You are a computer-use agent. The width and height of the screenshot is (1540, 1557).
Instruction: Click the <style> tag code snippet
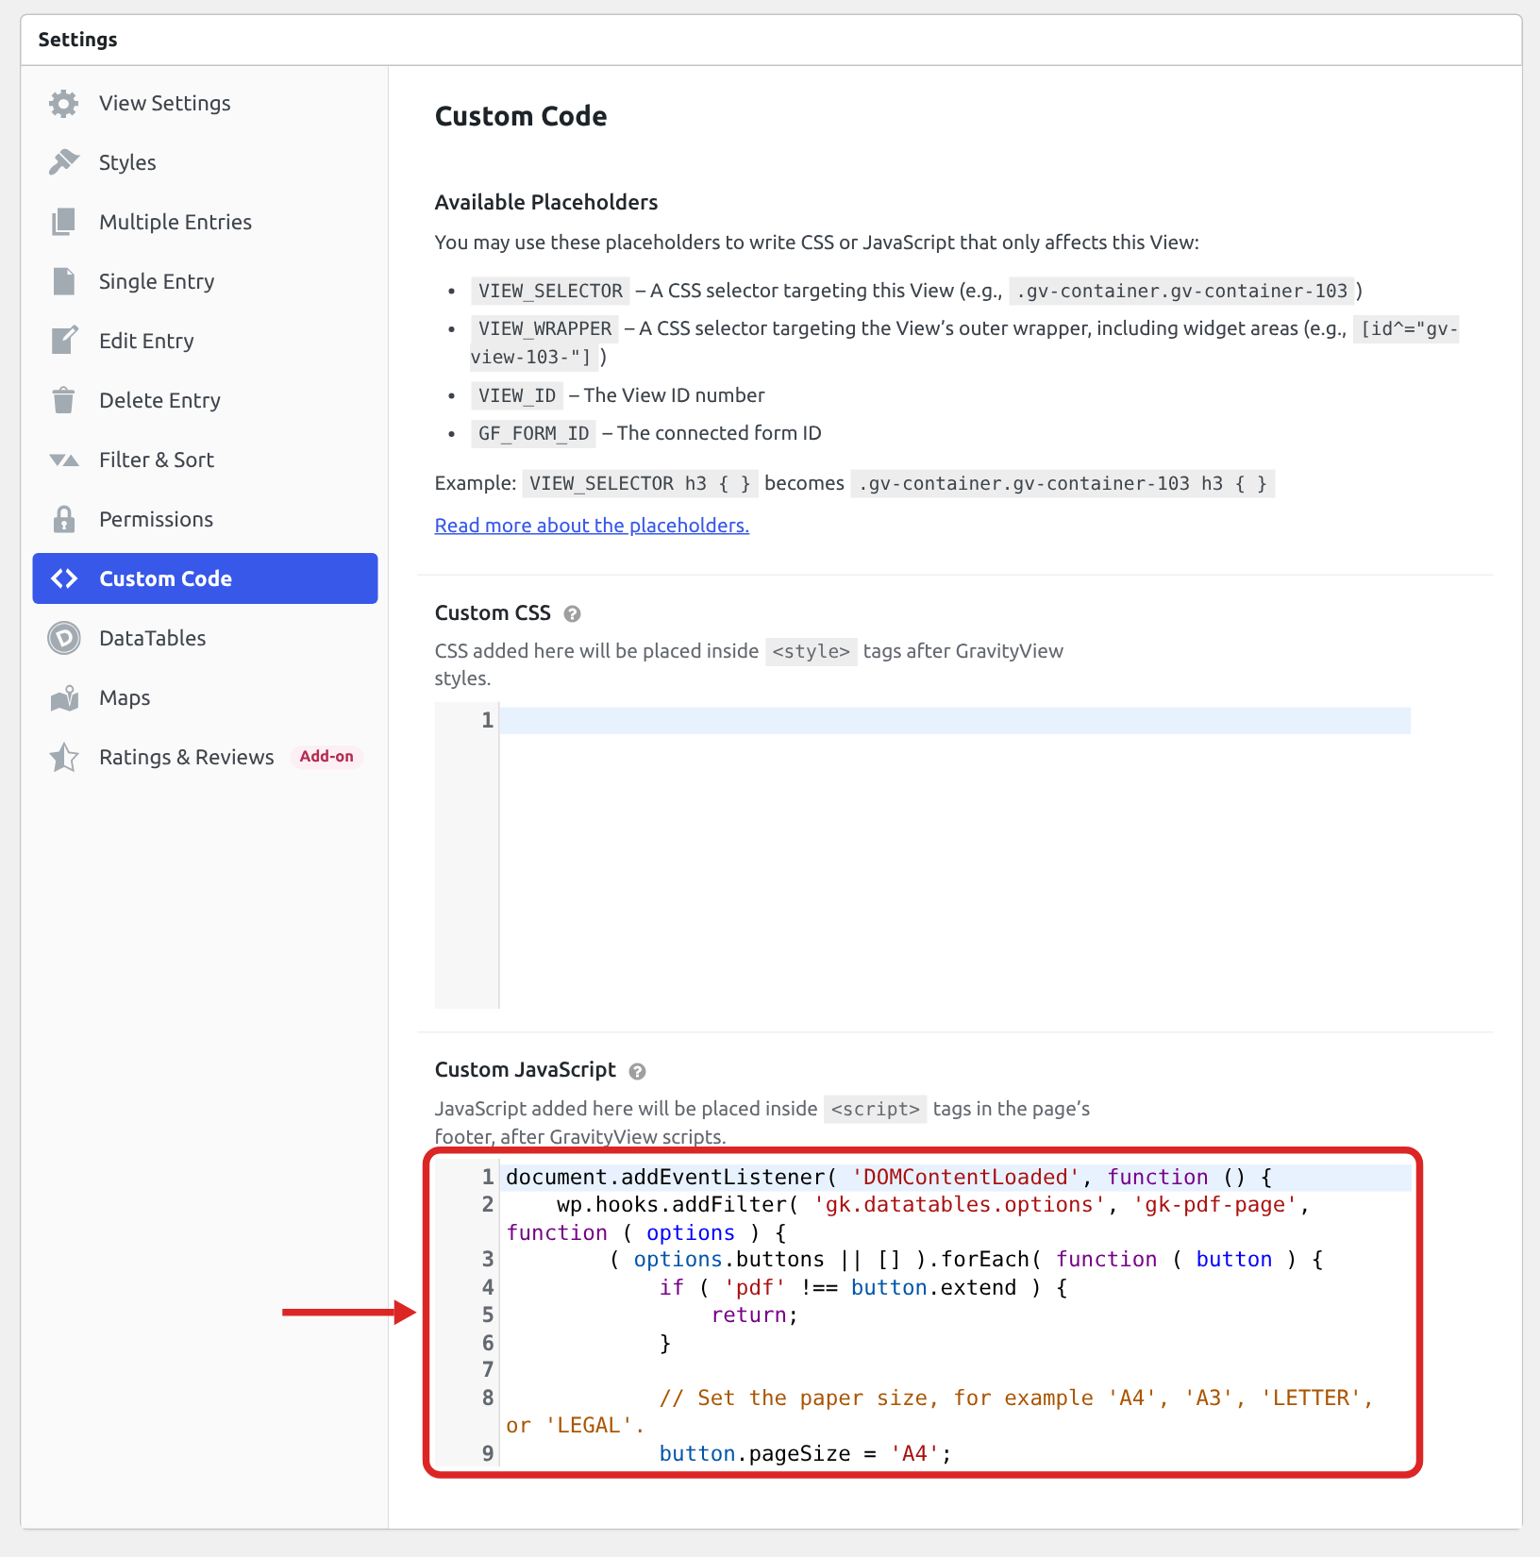point(812,651)
